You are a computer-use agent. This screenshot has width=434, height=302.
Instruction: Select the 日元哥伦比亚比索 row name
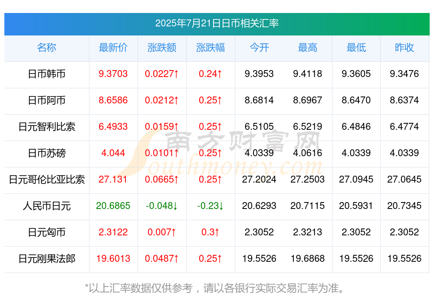[46, 180]
